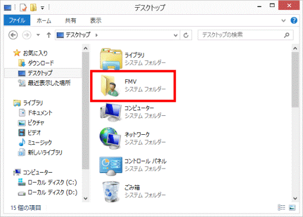Go back with the back arrow
This screenshot has width=303, height=217.
tap(13, 35)
